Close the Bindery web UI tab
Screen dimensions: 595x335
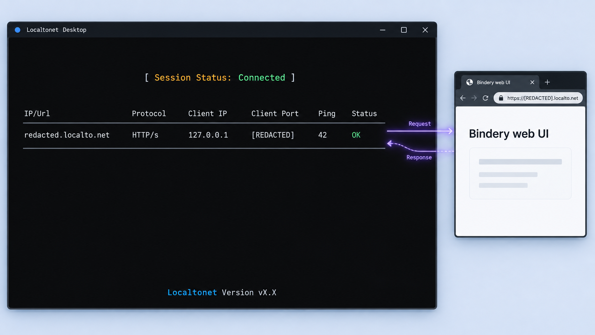(532, 82)
